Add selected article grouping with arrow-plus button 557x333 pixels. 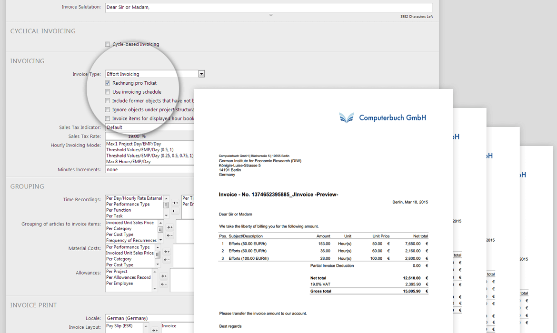[170, 227]
